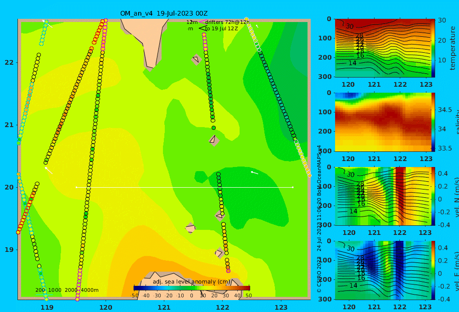
Task: Click the white transect line at latitude 20
Action: [x=185, y=187]
